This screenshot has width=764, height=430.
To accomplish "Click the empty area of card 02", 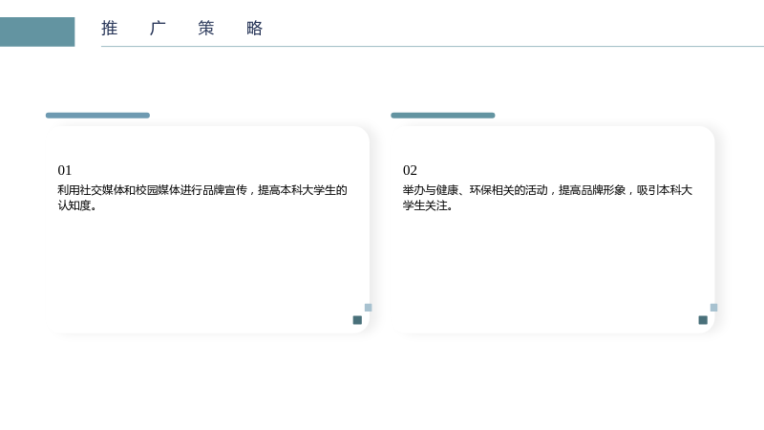I will 553,266.
